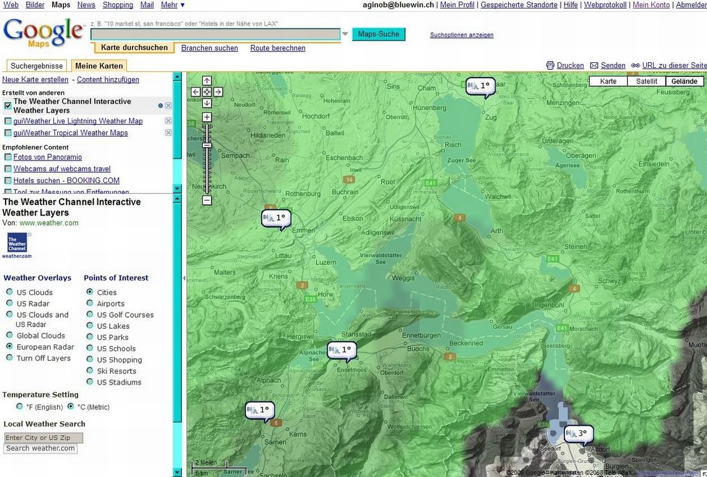Image resolution: width=707 pixels, height=477 pixels.
Task: Pan the map down with the arrow control
Action: (207, 103)
